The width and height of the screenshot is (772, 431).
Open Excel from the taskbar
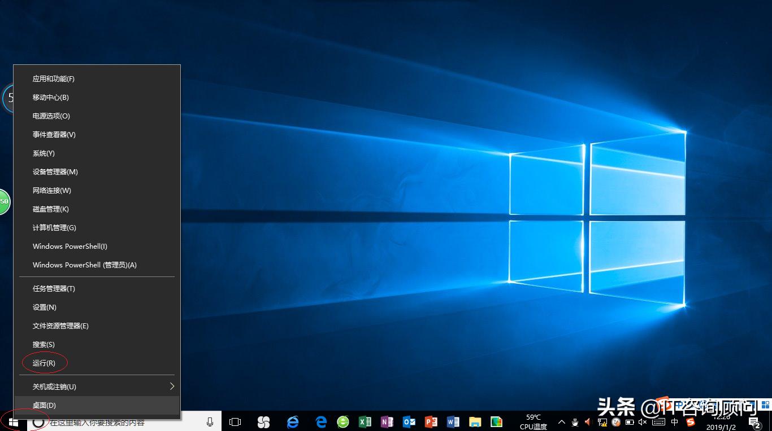pyautogui.click(x=365, y=421)
